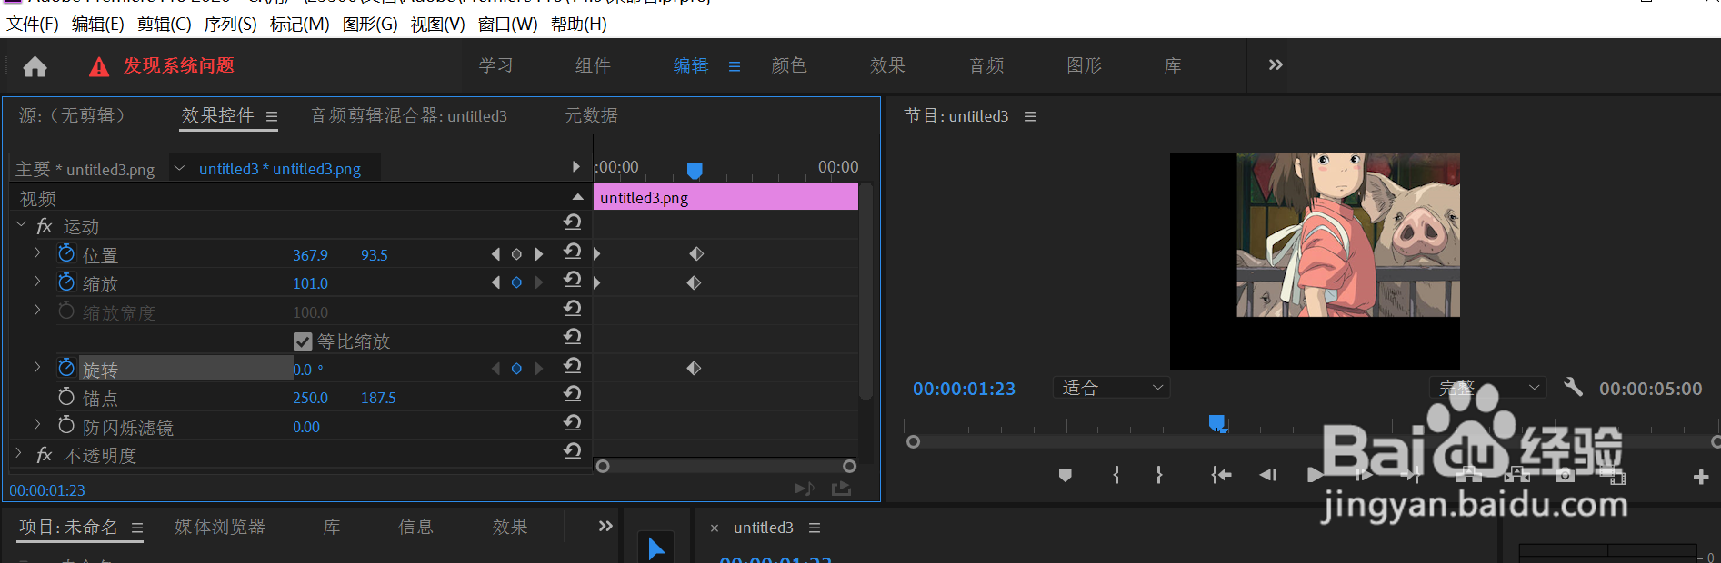Screen dimensions: 1721x563
Task: Add or remove keyframe for 旋转
Action: pyautogui.click(x=516, y=369)
